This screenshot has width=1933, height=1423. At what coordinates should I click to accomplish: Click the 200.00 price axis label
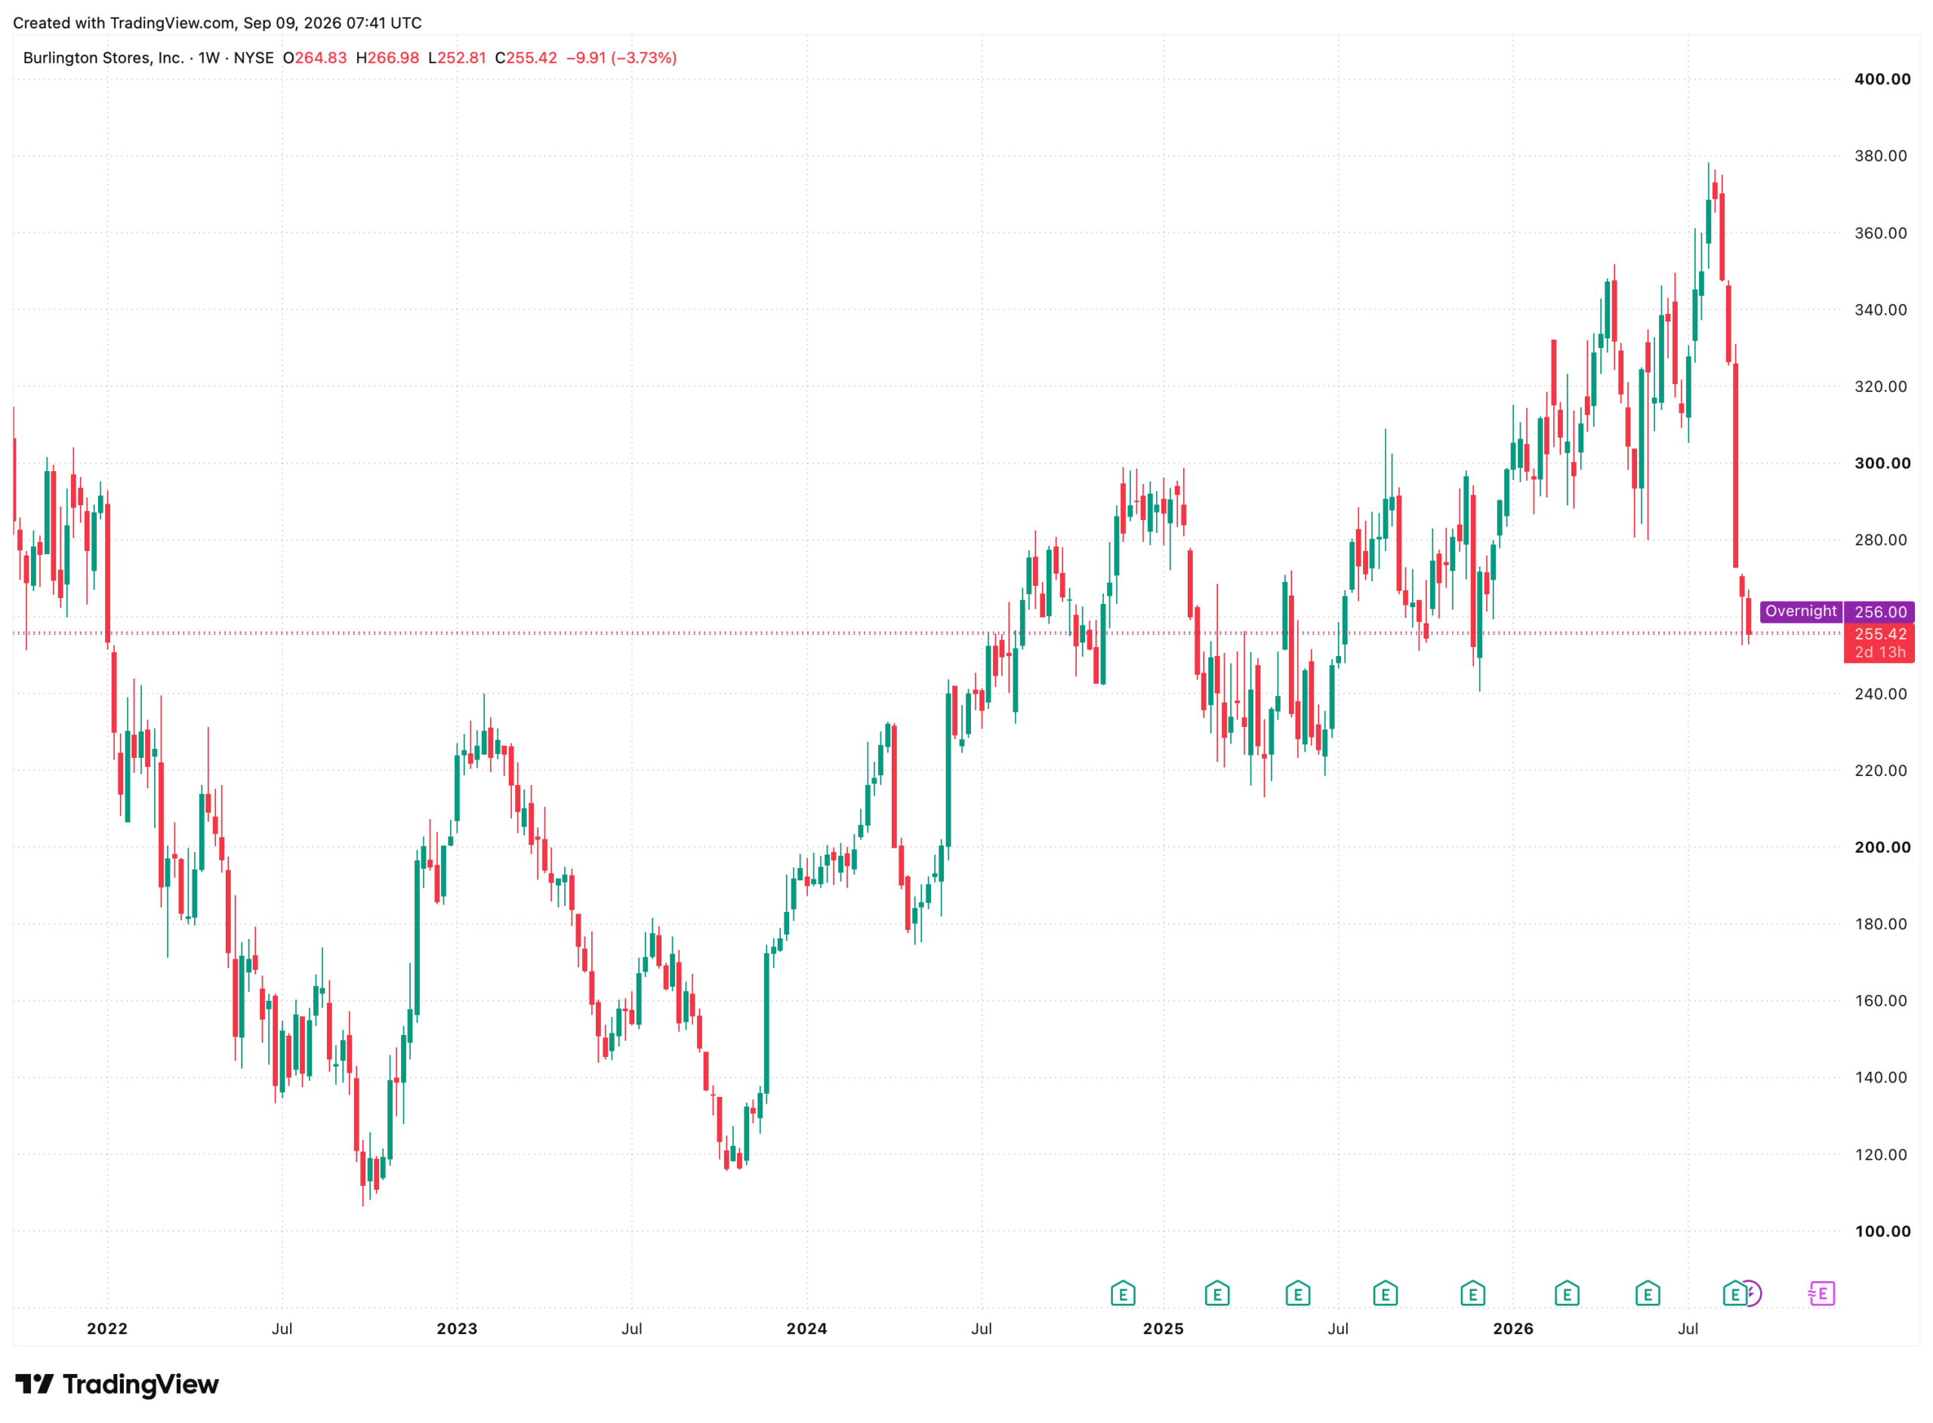point(1882,847)
